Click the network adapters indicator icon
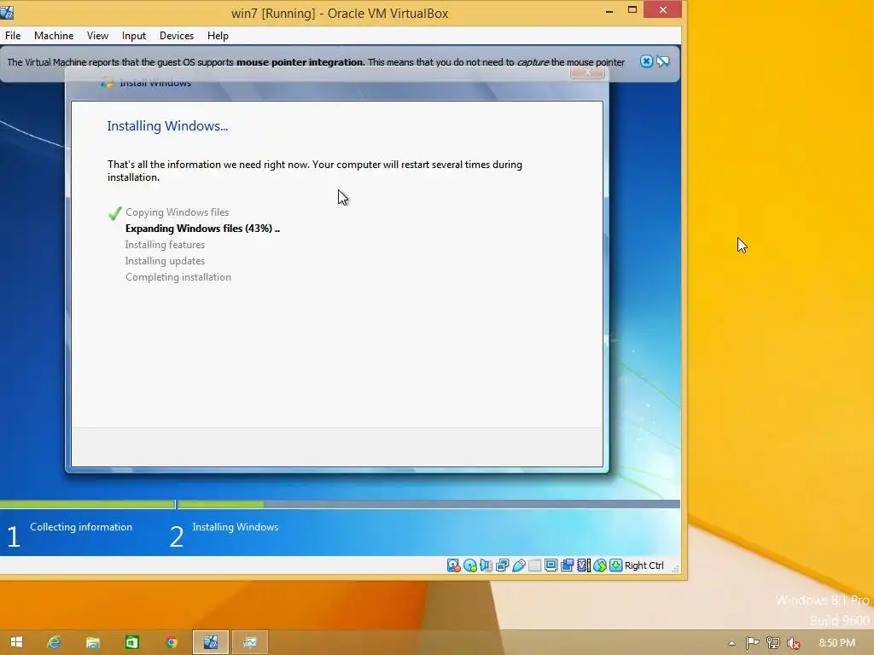Viewport: 874px width, 655px height. [502, 565]
